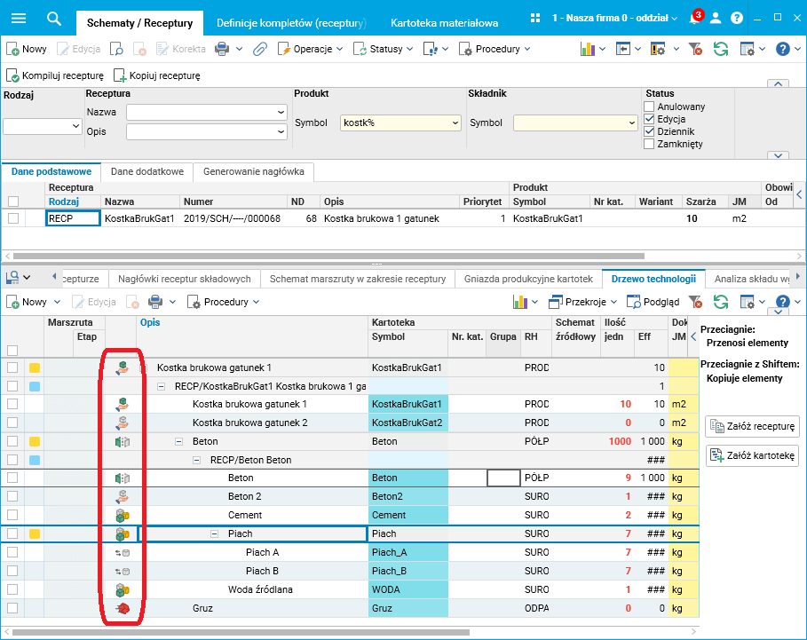Viewport: 807px width, 640px height.
Task: Open the Kartoteka materiałowa tab
Action: pyautogui.click(x=444, y=23)
